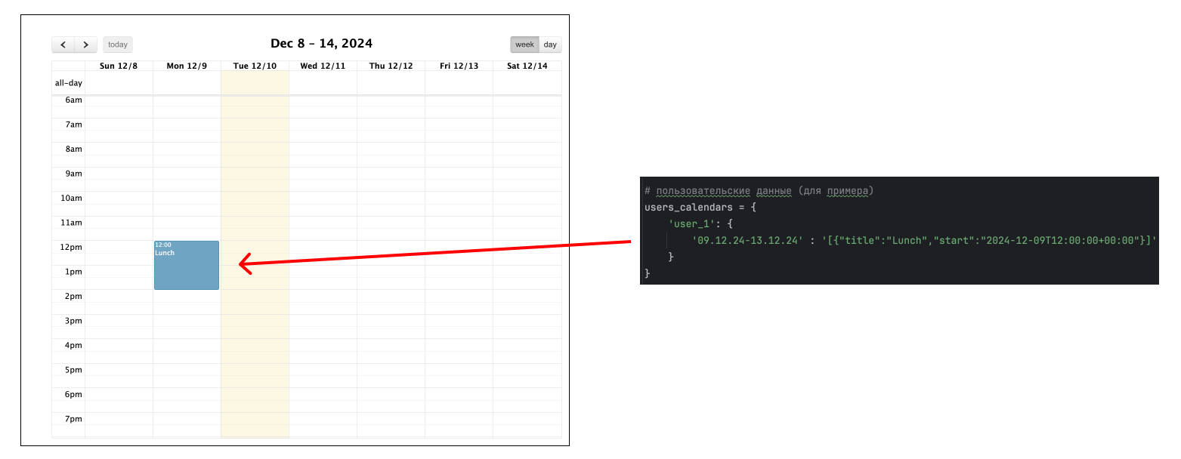Click the 10am time label
This screenshot has height=459, width=1181.
click(71, 198)
